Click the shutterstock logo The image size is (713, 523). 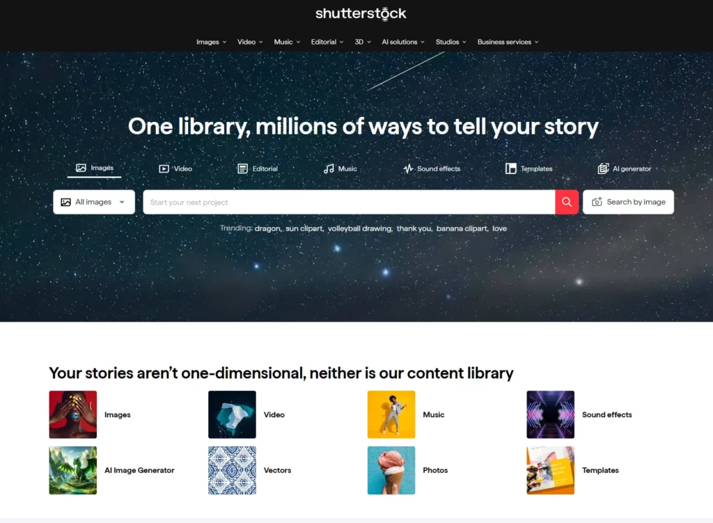coord(361,14)
